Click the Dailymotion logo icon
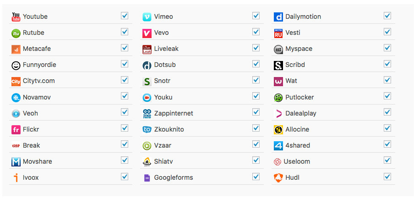The height and width of the screenshot is (199, 419). [278, 17]
